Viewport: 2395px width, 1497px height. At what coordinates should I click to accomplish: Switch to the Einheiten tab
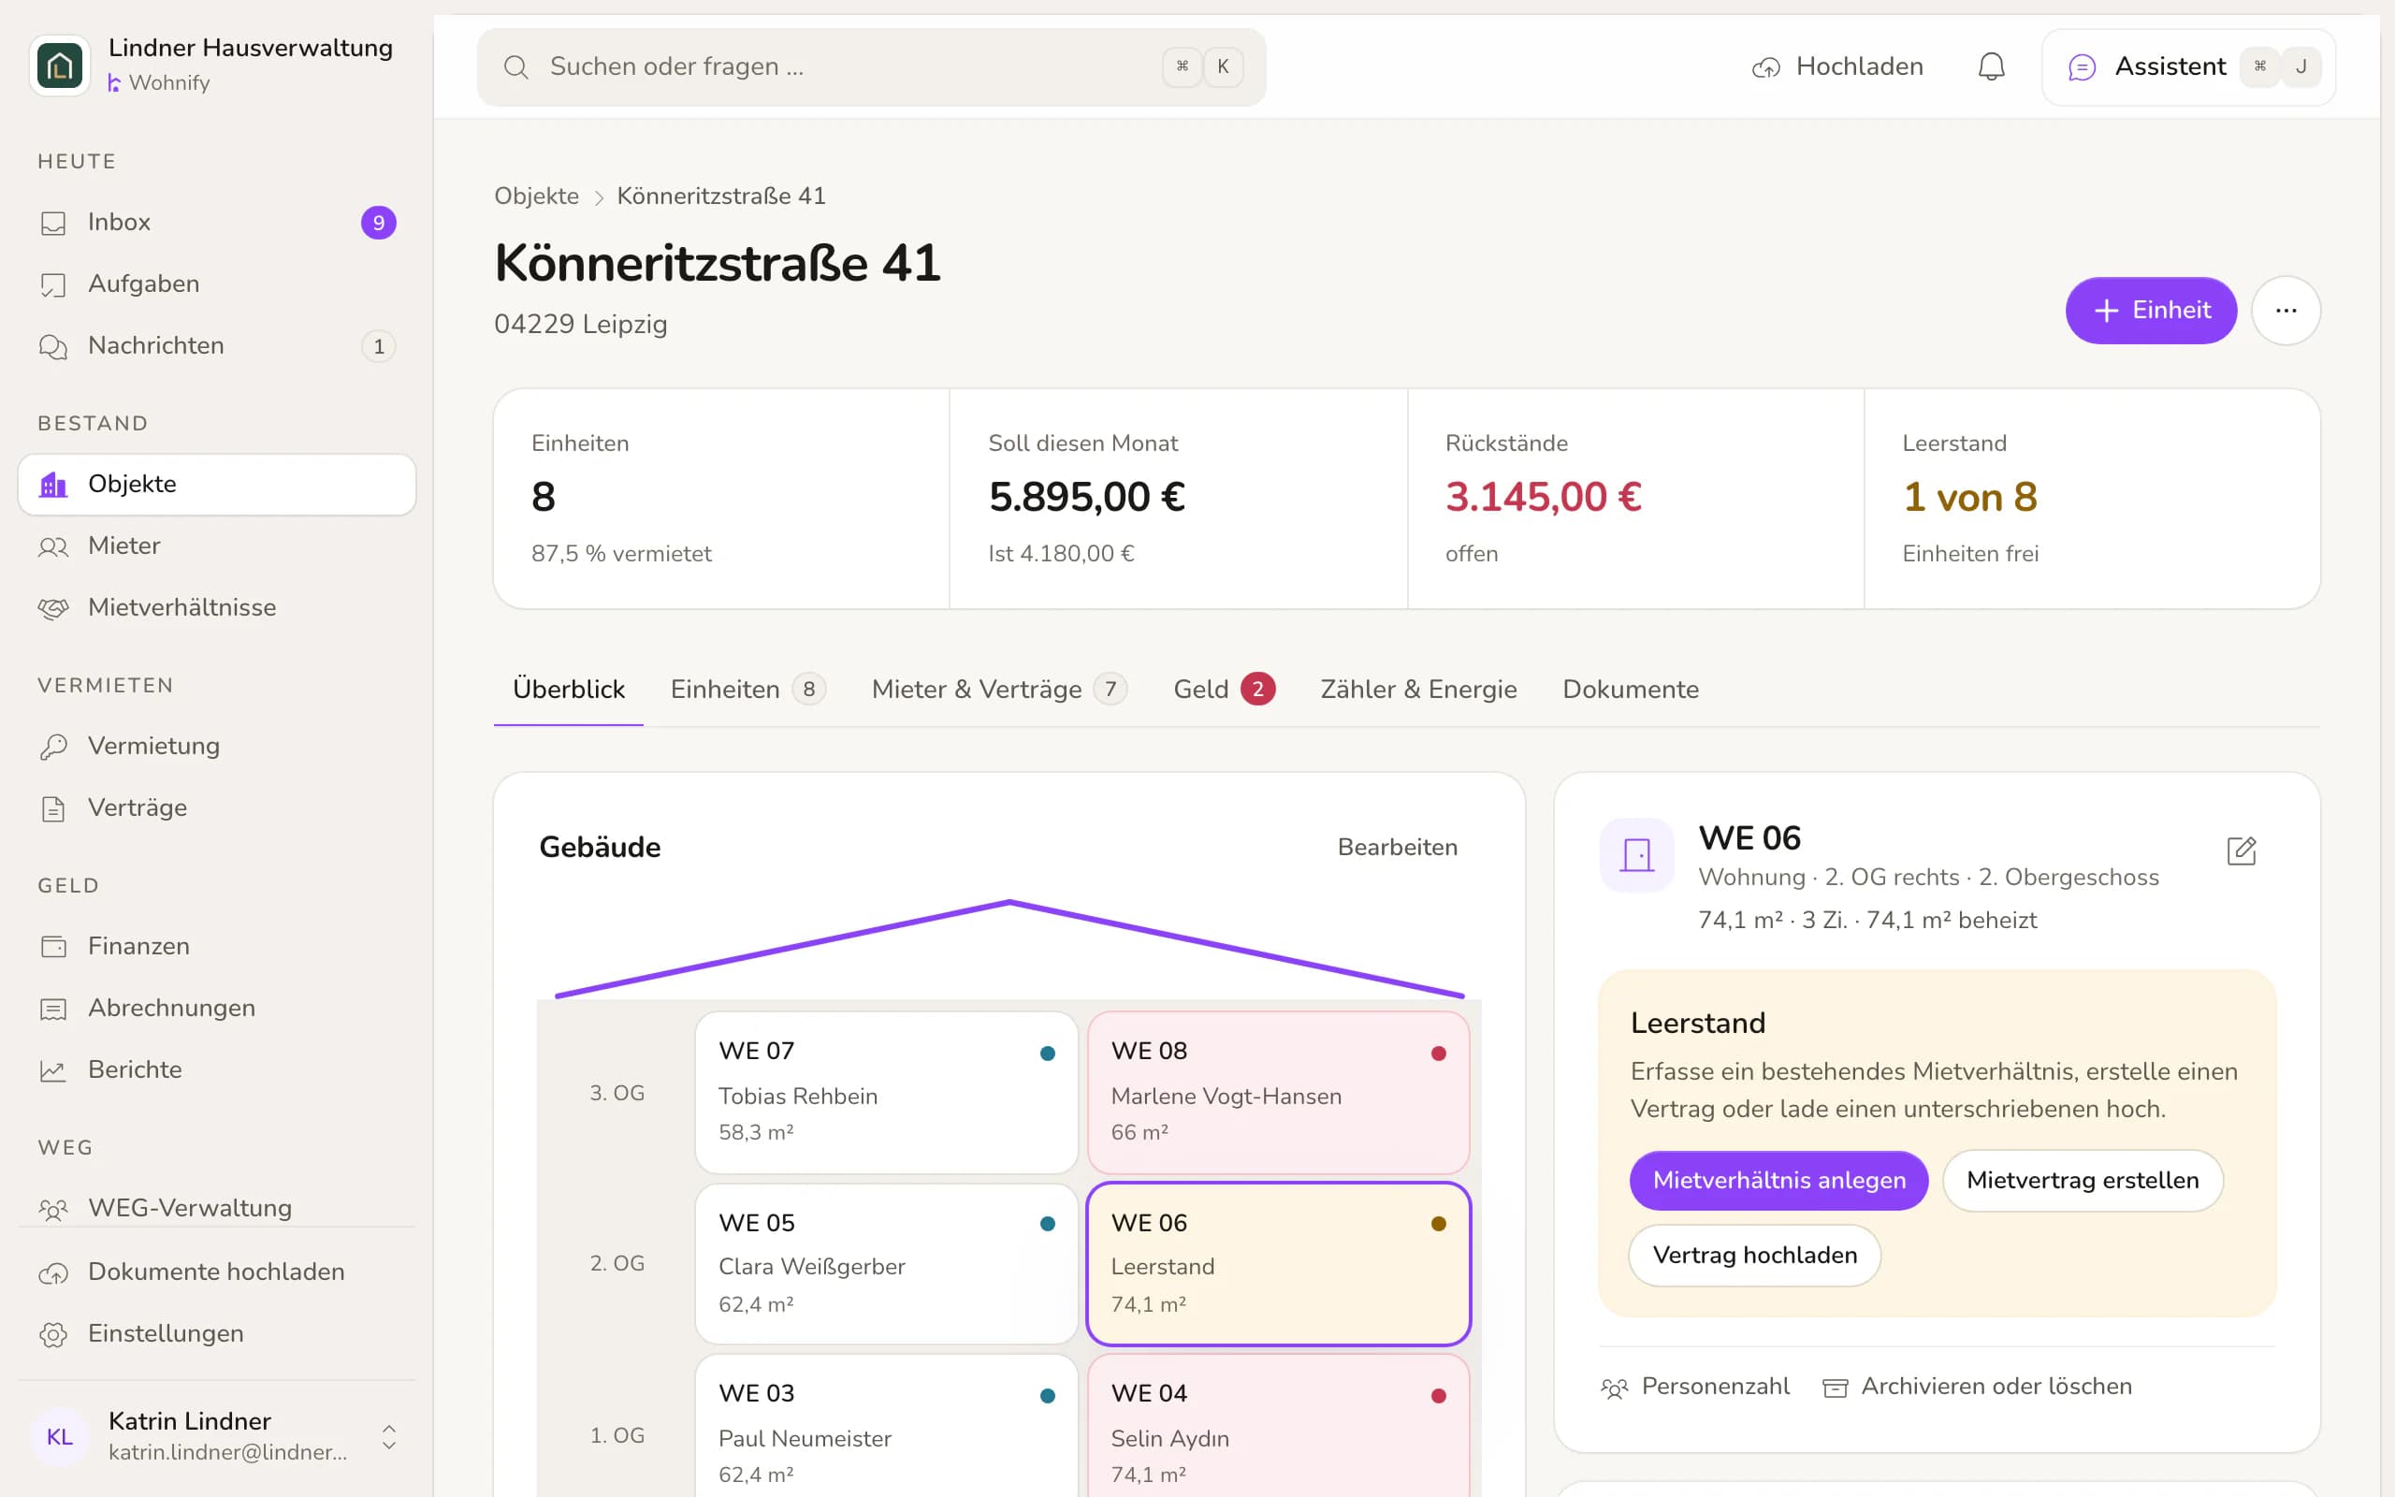[748, 690]
